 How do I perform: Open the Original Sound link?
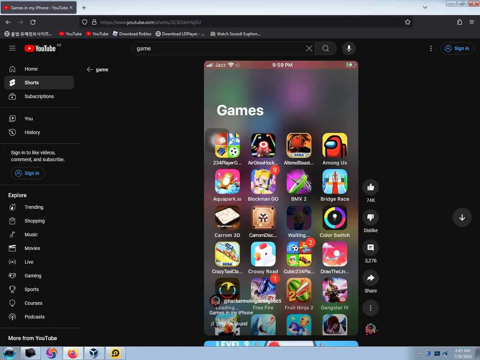(x=231, y=324)
